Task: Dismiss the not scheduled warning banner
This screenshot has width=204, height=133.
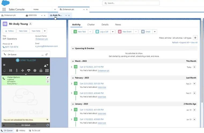Action: click(x=47, y=120)
